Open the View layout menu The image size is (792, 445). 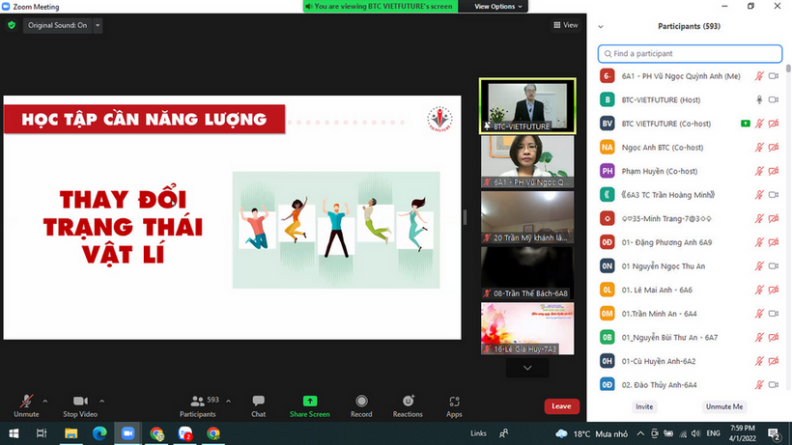tap(565, 25)
